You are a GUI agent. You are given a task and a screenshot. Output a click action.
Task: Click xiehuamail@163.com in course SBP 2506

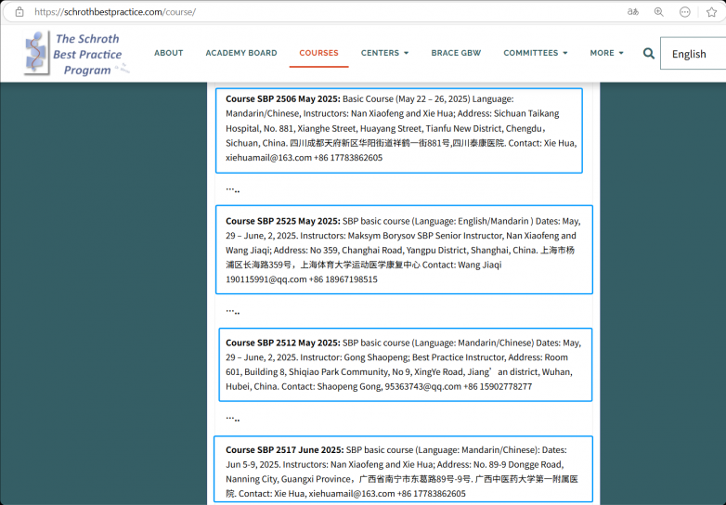[x=268, y=158]
